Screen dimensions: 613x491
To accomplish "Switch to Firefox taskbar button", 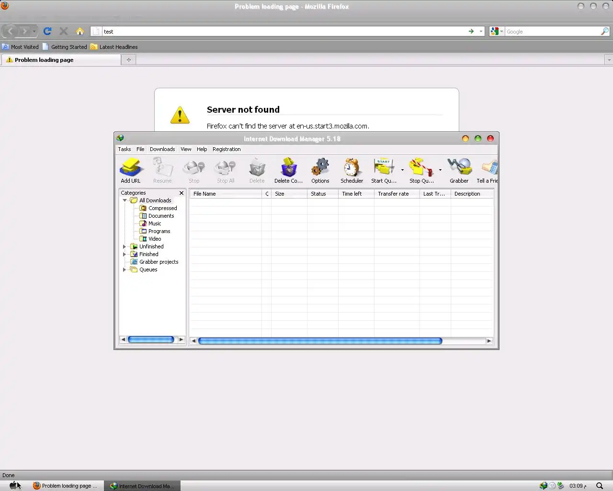I will coord(66,486).
